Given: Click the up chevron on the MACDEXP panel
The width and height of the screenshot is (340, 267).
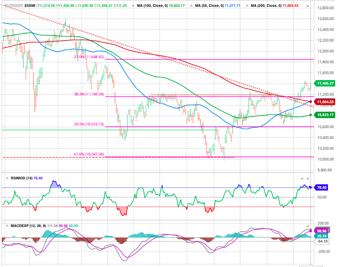Looking at the screenshot, I should point(308,226).
